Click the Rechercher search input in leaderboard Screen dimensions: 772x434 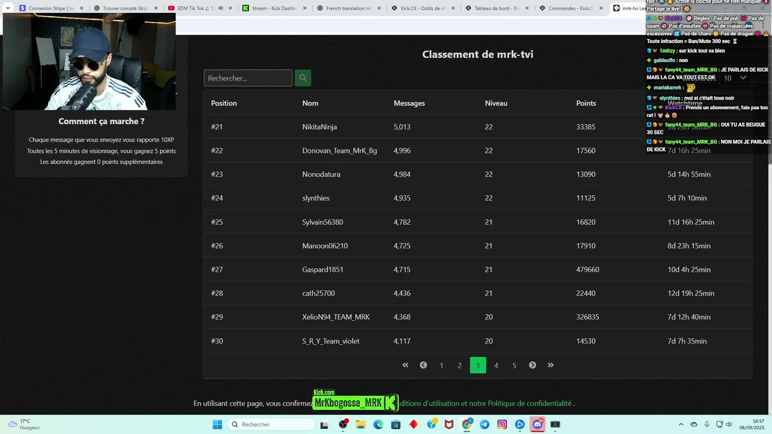click(248, 78)
